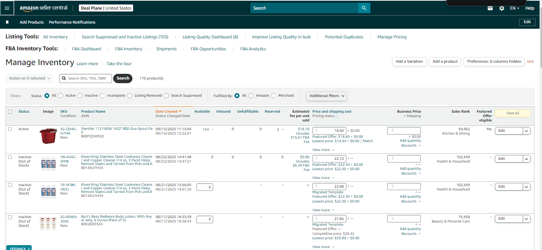
Task: Click the Match link in Sterilite row
Action: point(368,141)
